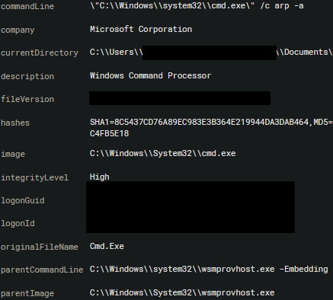This screenshot has height=300, width=333.
Task: Select the currentDirectory field label
Action: [40, 53]
